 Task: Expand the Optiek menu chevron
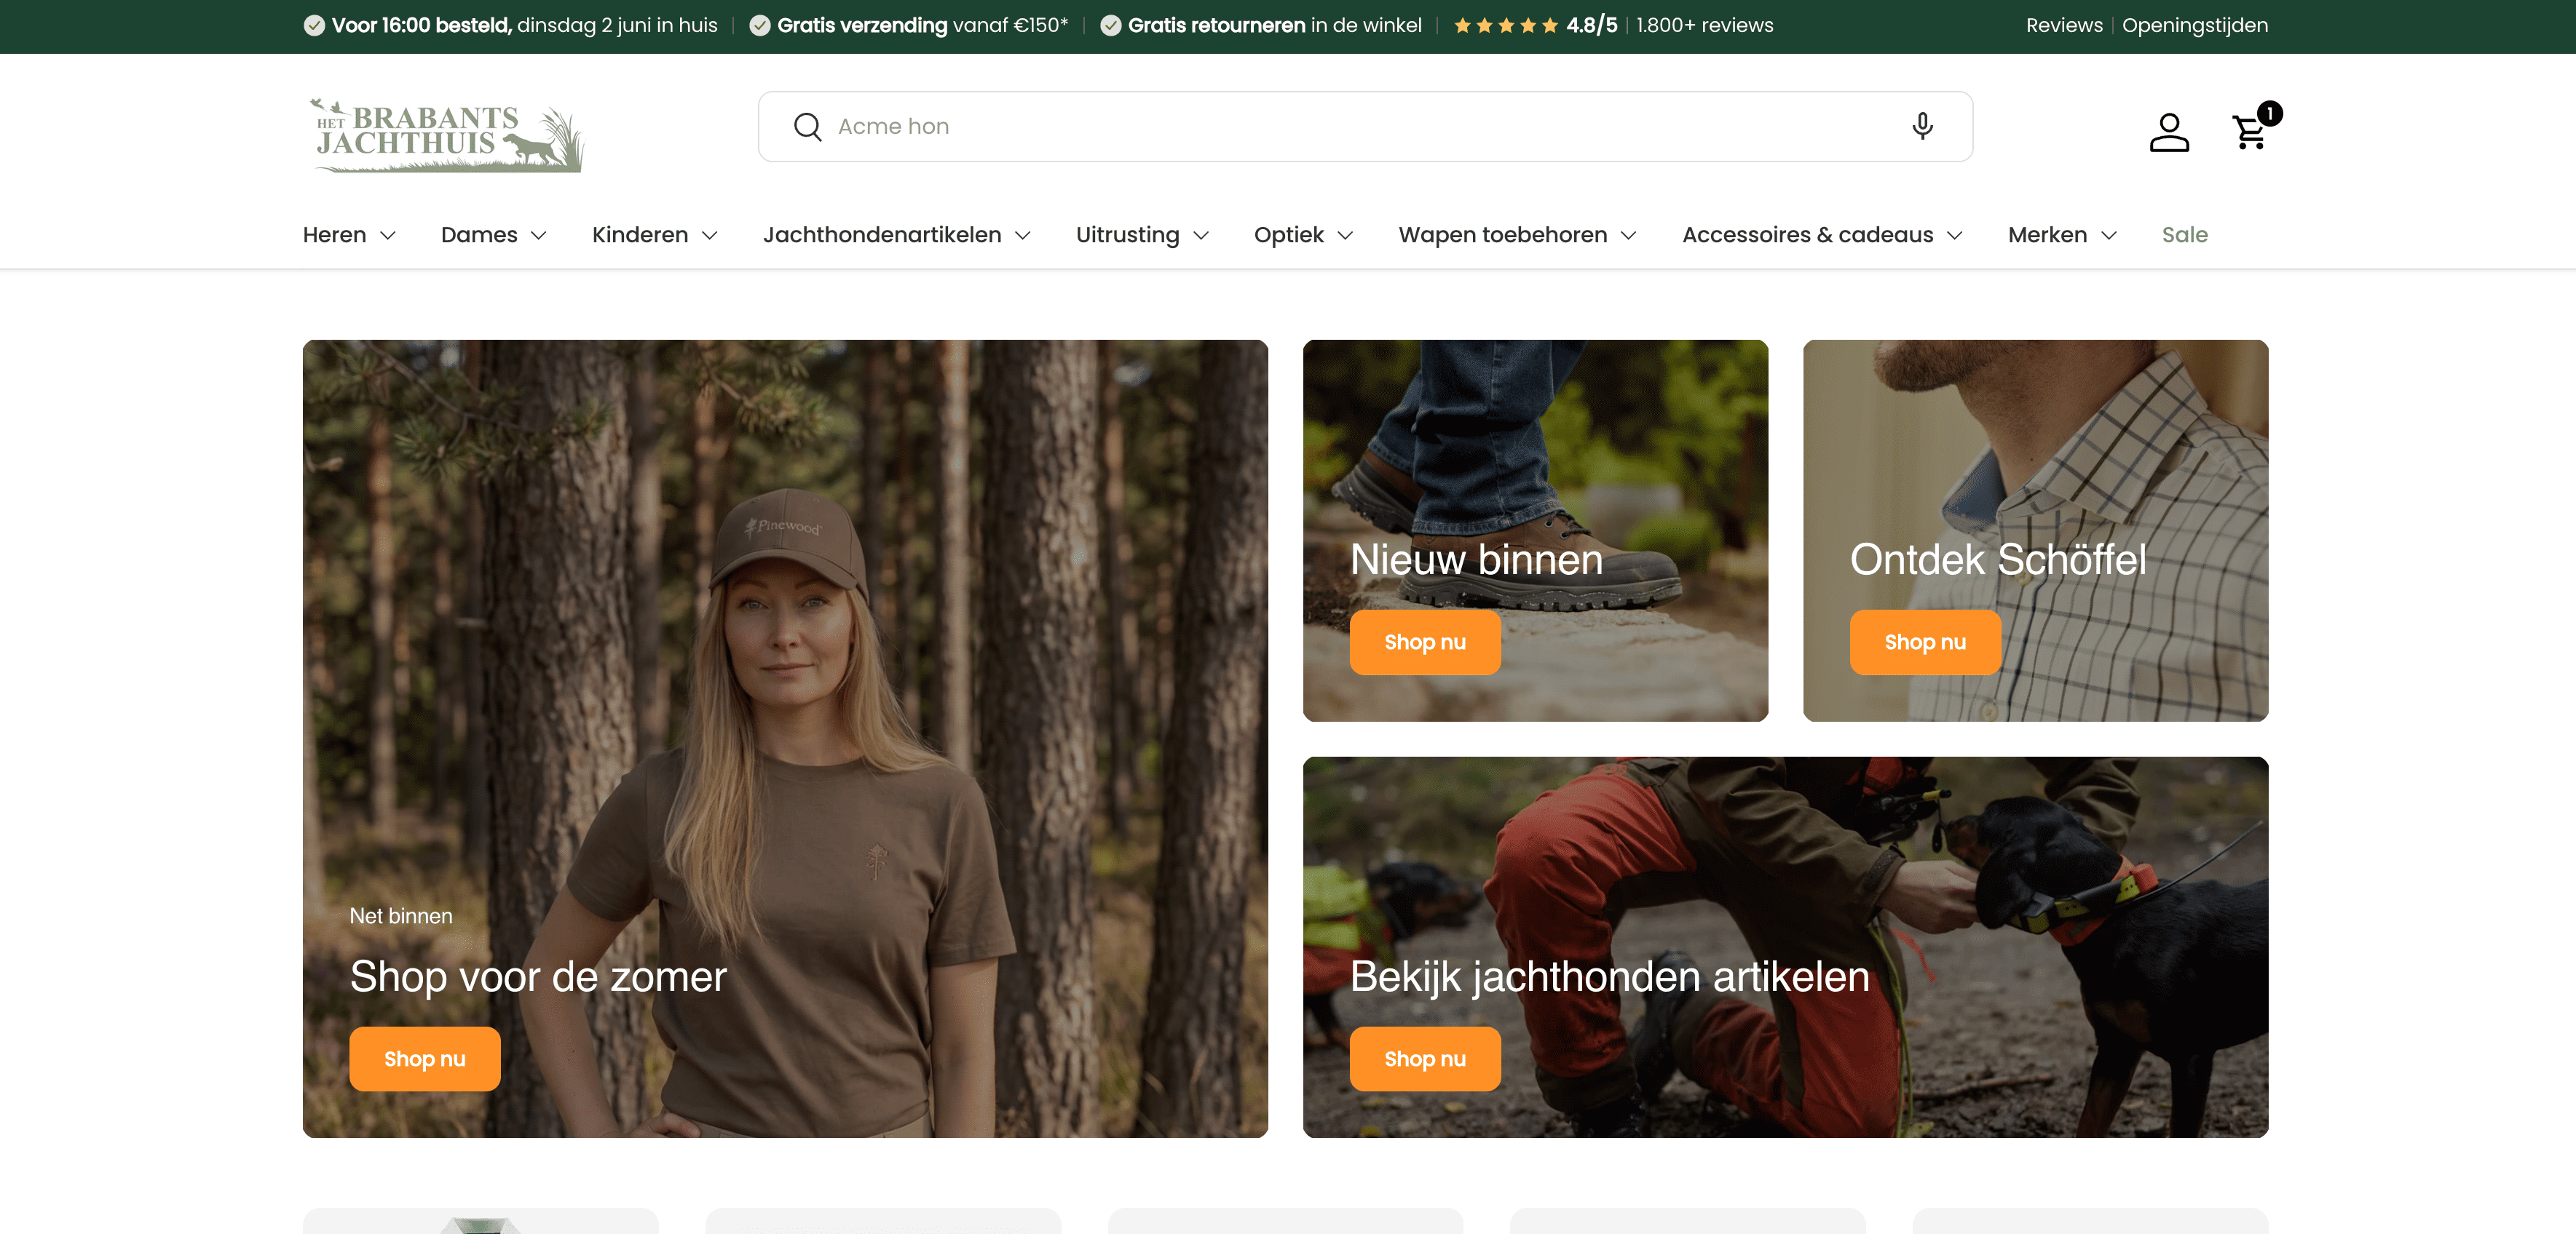coord(1345,236)
